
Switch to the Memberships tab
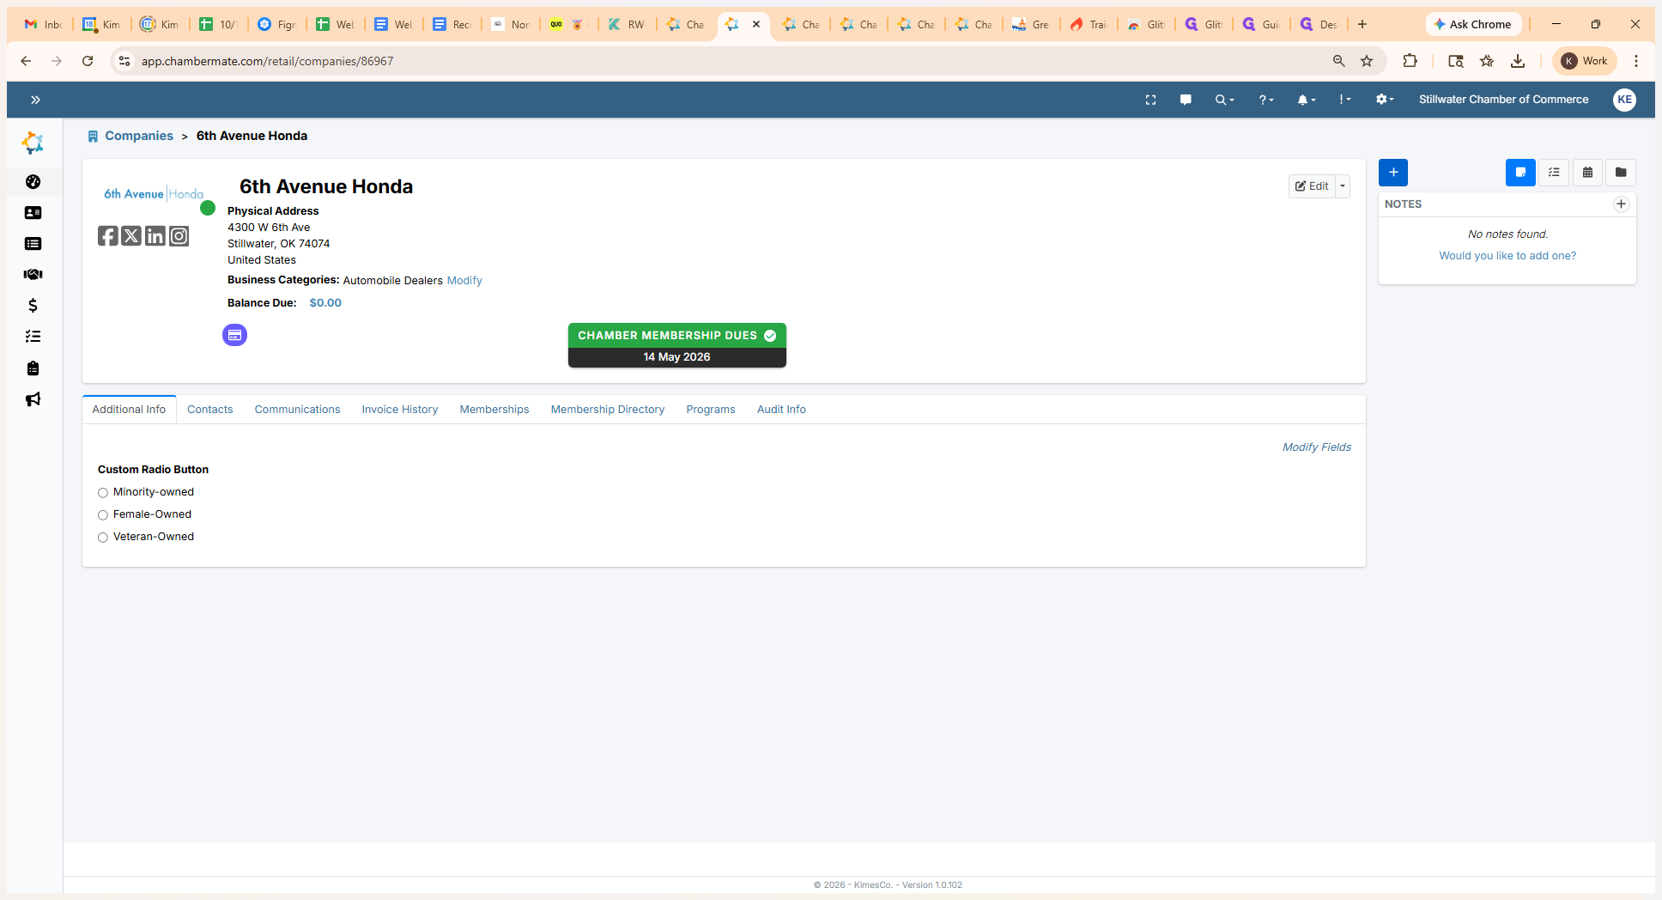[x=494, y=410]
